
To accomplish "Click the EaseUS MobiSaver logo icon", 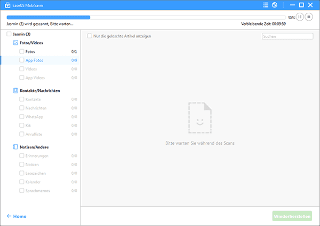I will coord(7,5).
